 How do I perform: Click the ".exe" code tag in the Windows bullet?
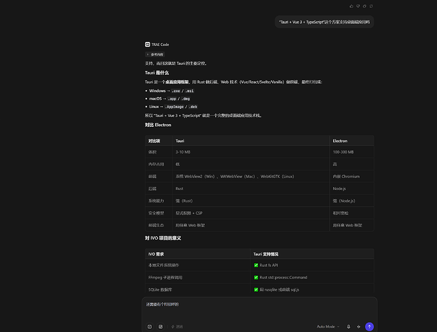pyautogui.click(x=176, y=91)
